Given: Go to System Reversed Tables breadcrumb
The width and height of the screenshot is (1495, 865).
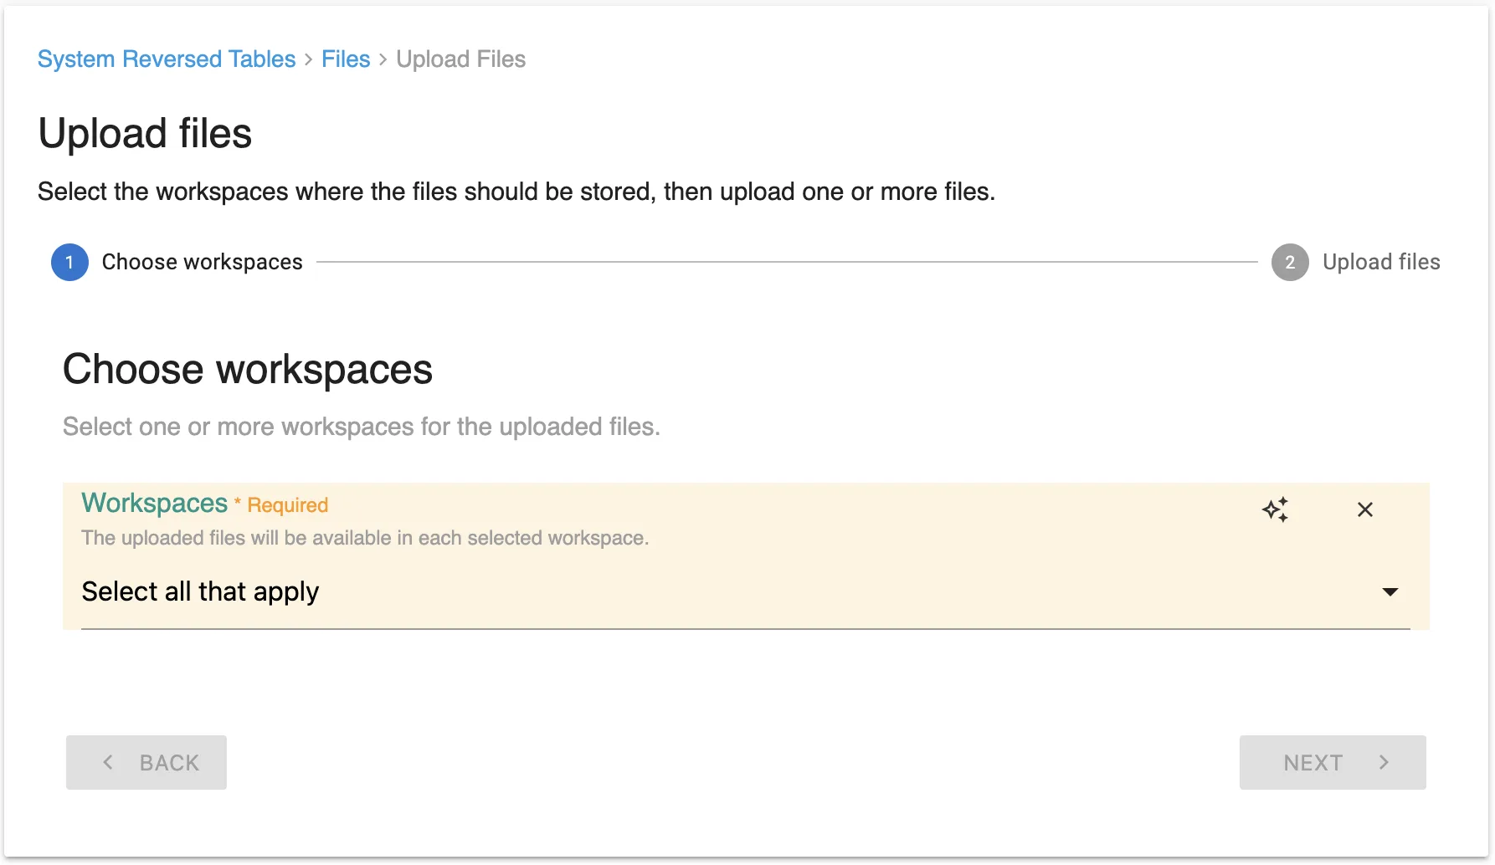Looking at the screenshot, I should 167,59.
